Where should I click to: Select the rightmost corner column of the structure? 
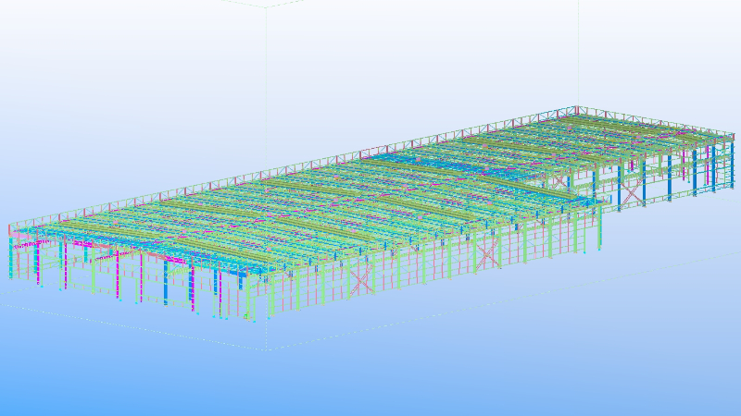point(731,163)
